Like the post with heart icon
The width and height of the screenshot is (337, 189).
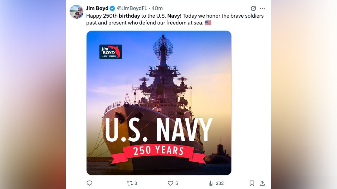point(170,183)
